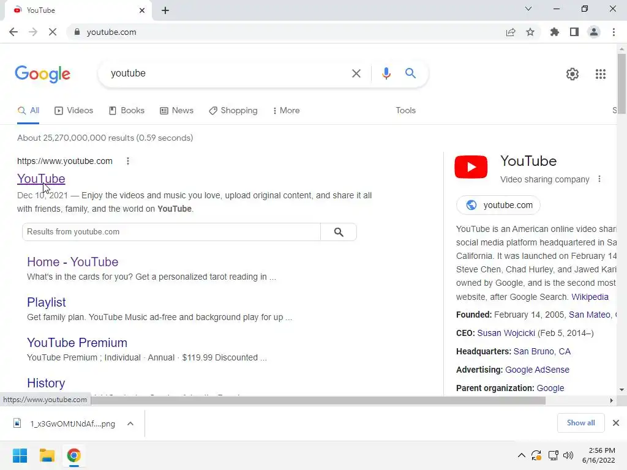Open the San Mateo link
The image size is (627, 470).
590,315
